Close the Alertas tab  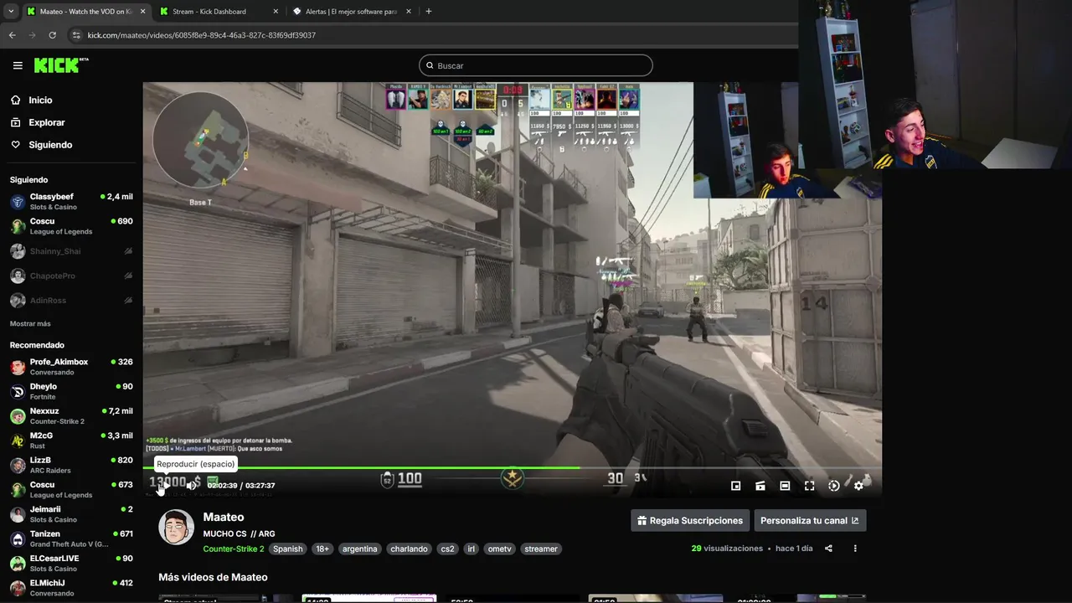pos(409,12)
